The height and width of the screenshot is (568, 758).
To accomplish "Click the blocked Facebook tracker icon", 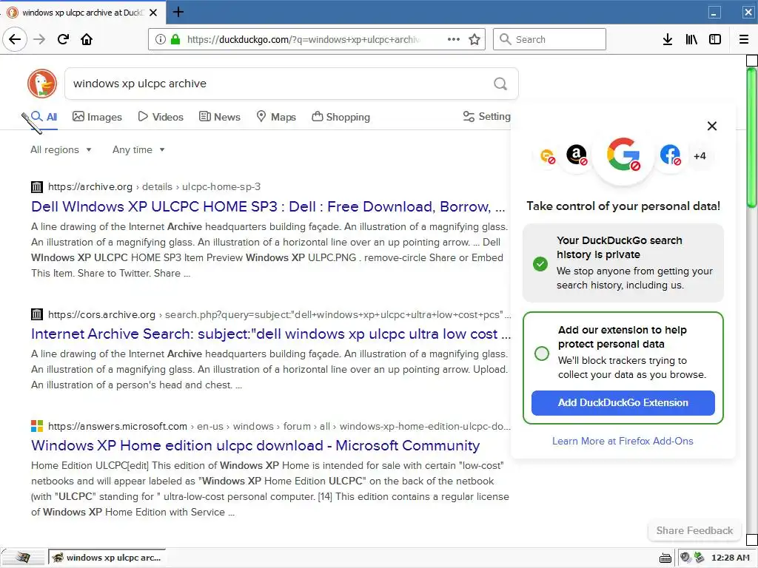I will (671, 155).
